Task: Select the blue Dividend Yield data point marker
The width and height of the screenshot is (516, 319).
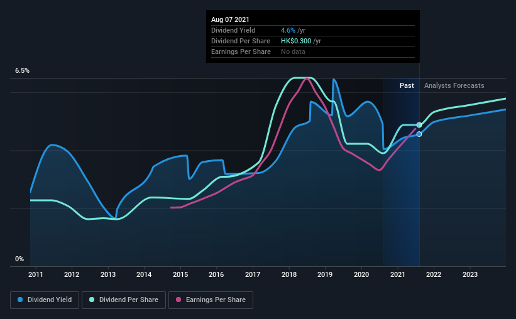Action: click(419, 134)
